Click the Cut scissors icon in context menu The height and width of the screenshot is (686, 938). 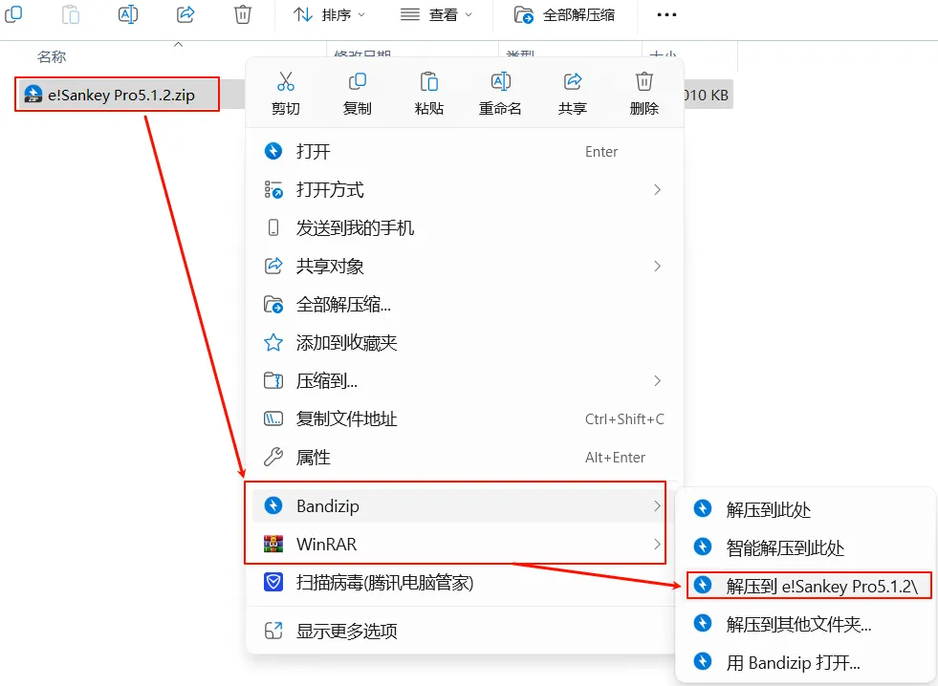tap(285, 81)
